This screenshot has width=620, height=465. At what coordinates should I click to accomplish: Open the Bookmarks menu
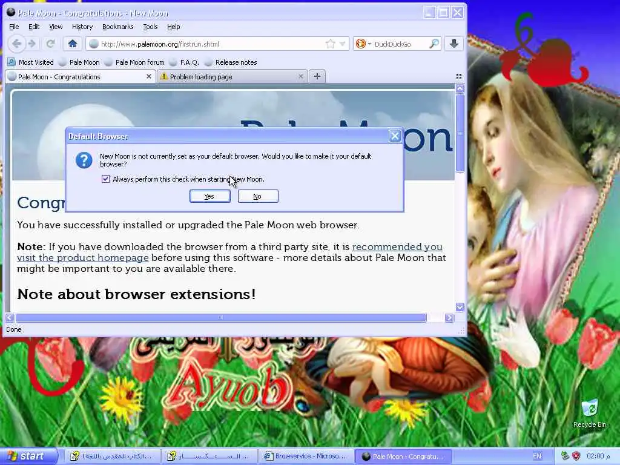(118, 27)
